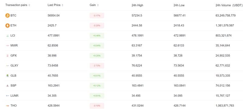
Task: Click the red BTC gain percentage badge
Action: [97, 16]
